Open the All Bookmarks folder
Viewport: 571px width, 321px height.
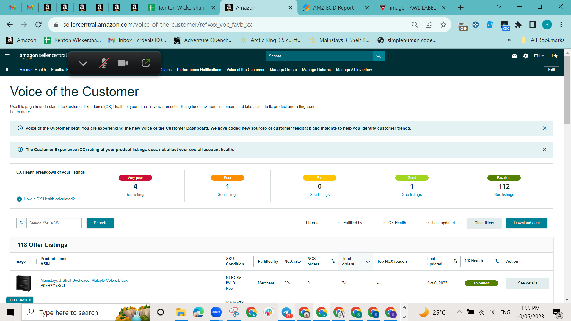pos(542,40)
